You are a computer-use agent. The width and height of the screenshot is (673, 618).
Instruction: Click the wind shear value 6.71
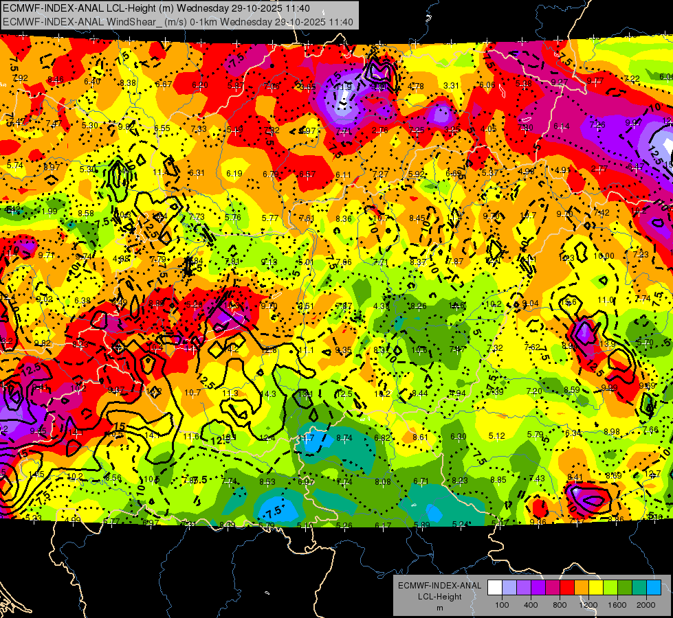click(421, 481)
